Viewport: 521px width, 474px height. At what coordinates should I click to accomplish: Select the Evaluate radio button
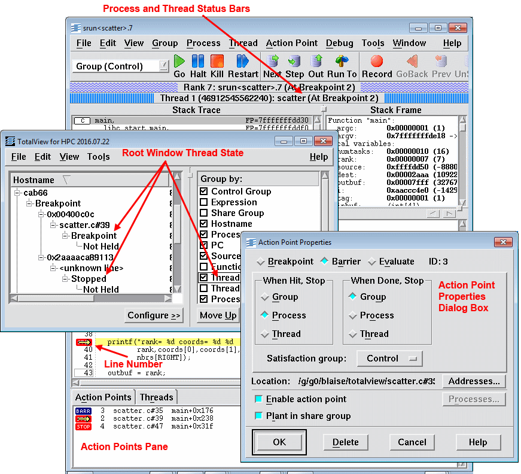click(x=372, y=262)
